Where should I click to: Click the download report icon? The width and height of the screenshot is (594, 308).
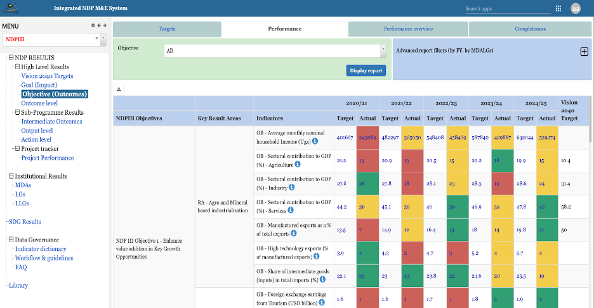tap(119, 89)
